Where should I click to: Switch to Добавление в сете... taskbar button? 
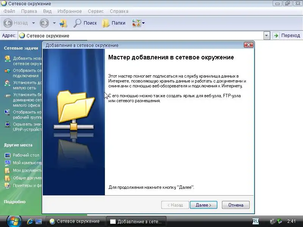coord(136,221)
